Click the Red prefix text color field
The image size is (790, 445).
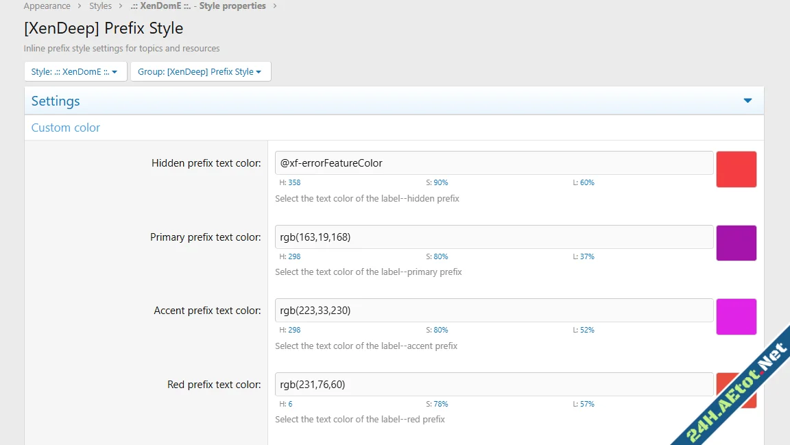tap(494, 385)
